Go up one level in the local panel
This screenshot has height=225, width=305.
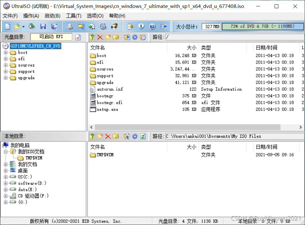(x=92, y=136)
